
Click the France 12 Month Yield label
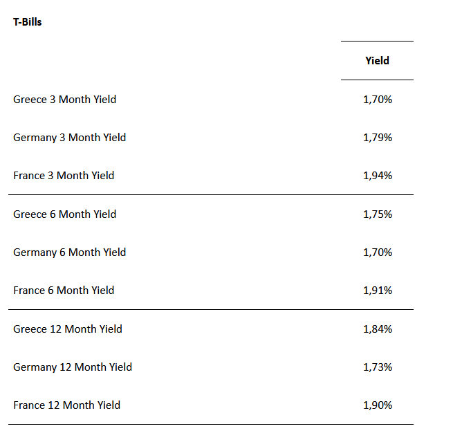pyautogui.click(x=66, y=405)
